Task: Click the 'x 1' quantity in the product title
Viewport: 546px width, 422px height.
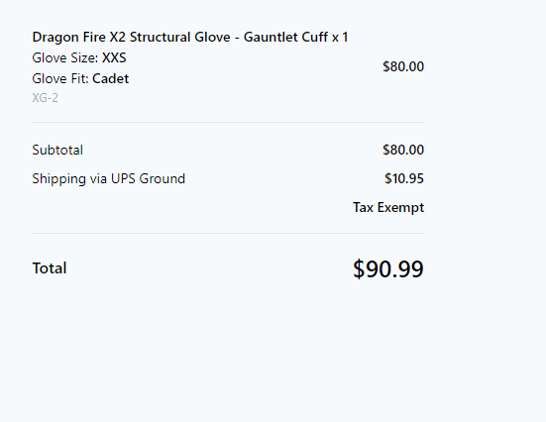Action: (340, 38)
